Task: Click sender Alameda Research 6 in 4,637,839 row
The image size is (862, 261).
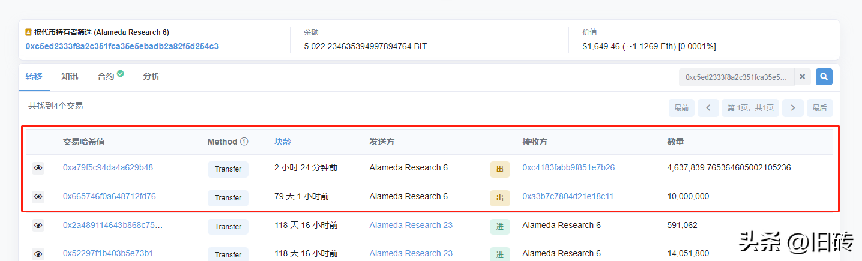Action: (408, 168)
